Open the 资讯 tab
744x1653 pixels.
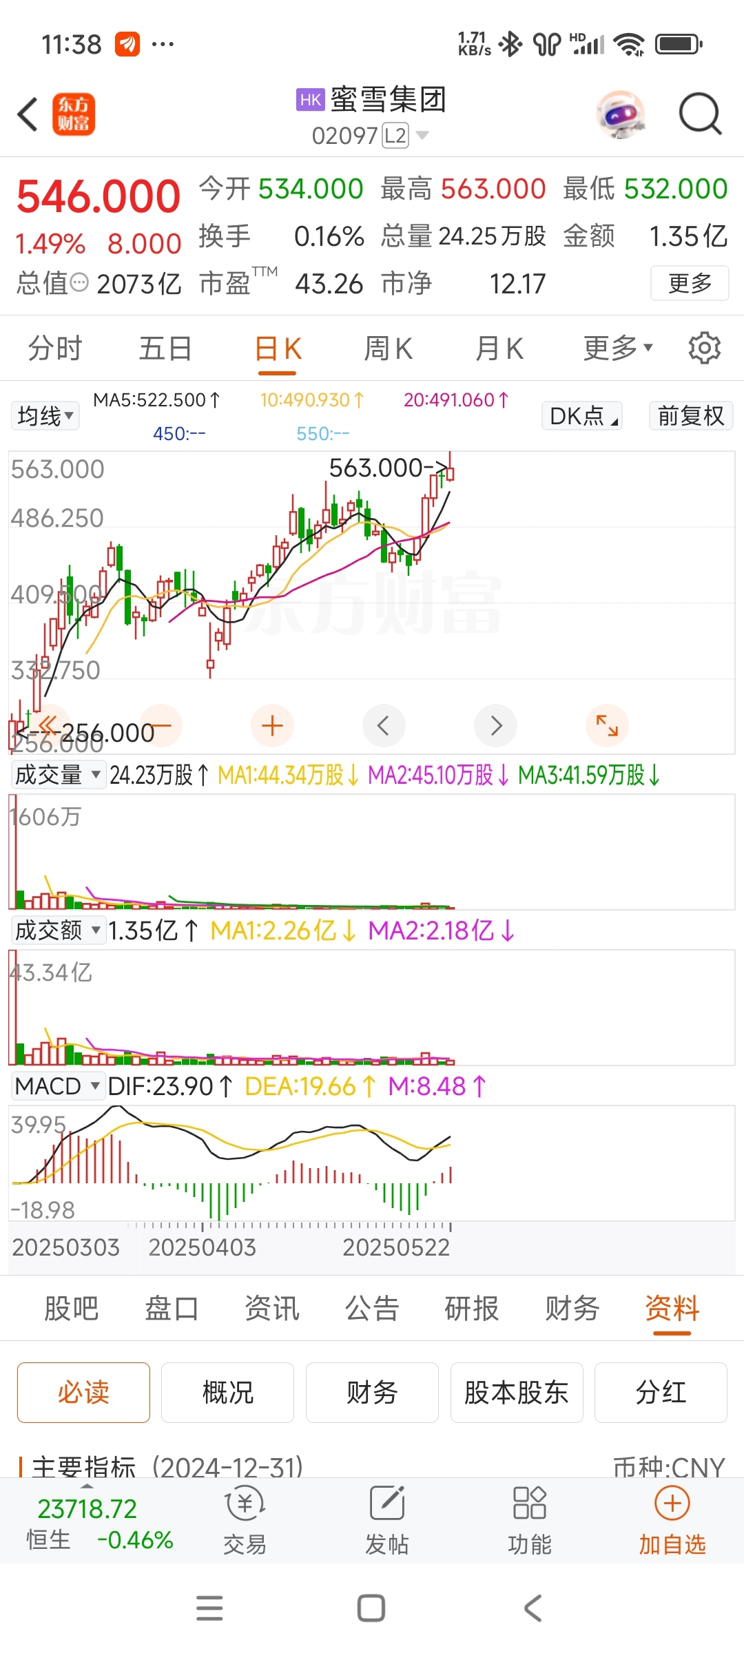click(272, 1309)
